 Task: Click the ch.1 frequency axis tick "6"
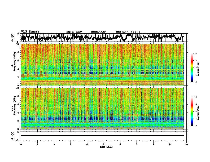coord(19,61)
